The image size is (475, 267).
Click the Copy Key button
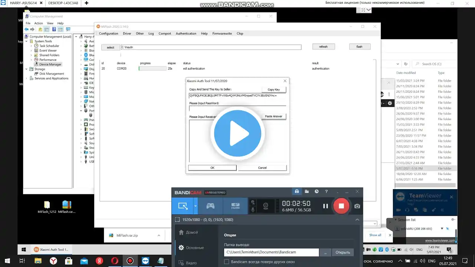point(273,89)
